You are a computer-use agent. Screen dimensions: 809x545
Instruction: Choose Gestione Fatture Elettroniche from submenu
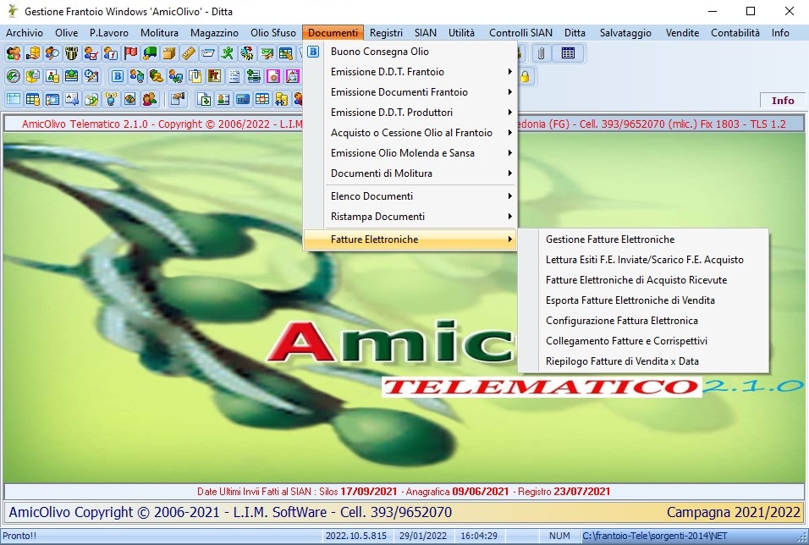tap(643, 239)
